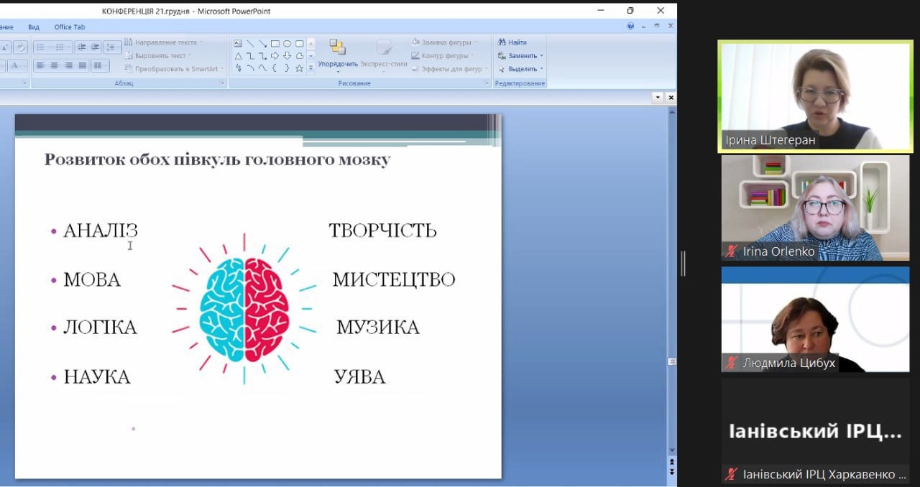Insert a text box shape

pyautogui.click(x=238, y=43)
